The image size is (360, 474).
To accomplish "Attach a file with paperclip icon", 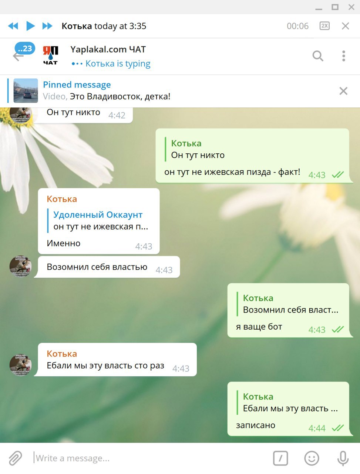I will click(15, 458).
